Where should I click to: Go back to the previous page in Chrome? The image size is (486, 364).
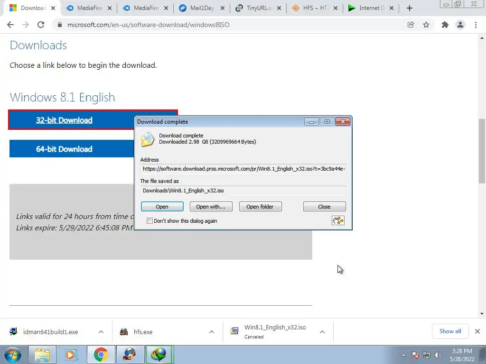coord(10,25)
